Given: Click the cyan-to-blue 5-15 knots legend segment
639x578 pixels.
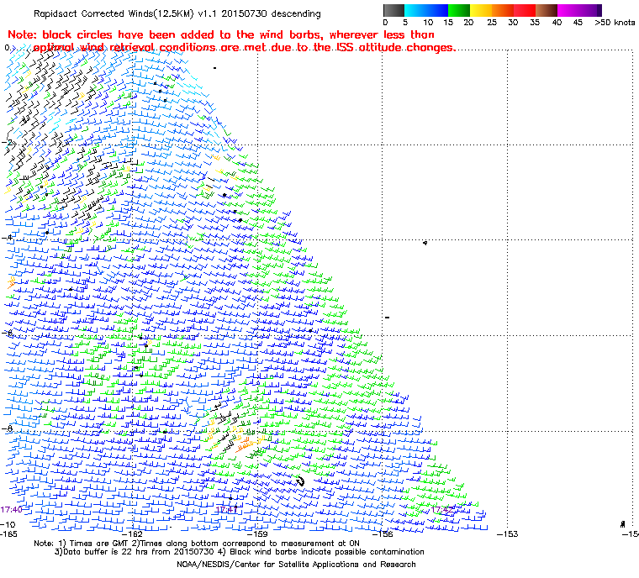Looking at the screenshot, I should tap(426, 10).
